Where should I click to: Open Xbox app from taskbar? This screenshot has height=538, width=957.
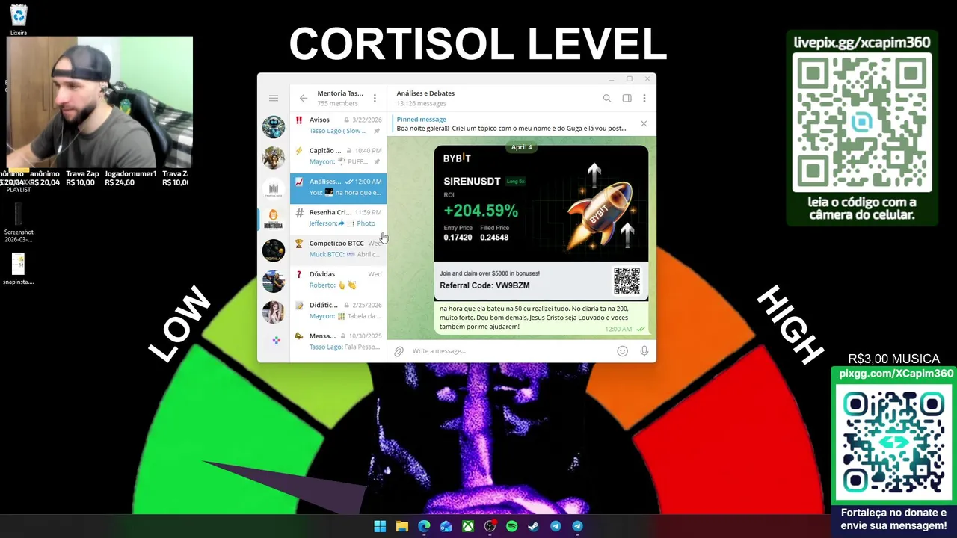[468, 526]
